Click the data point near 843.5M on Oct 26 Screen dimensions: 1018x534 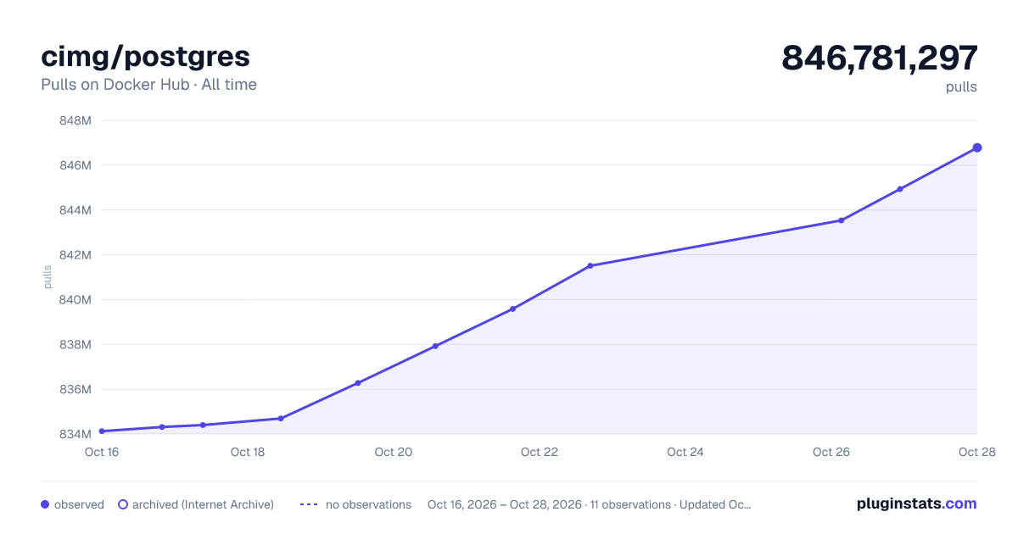click(x=841, y=220)
